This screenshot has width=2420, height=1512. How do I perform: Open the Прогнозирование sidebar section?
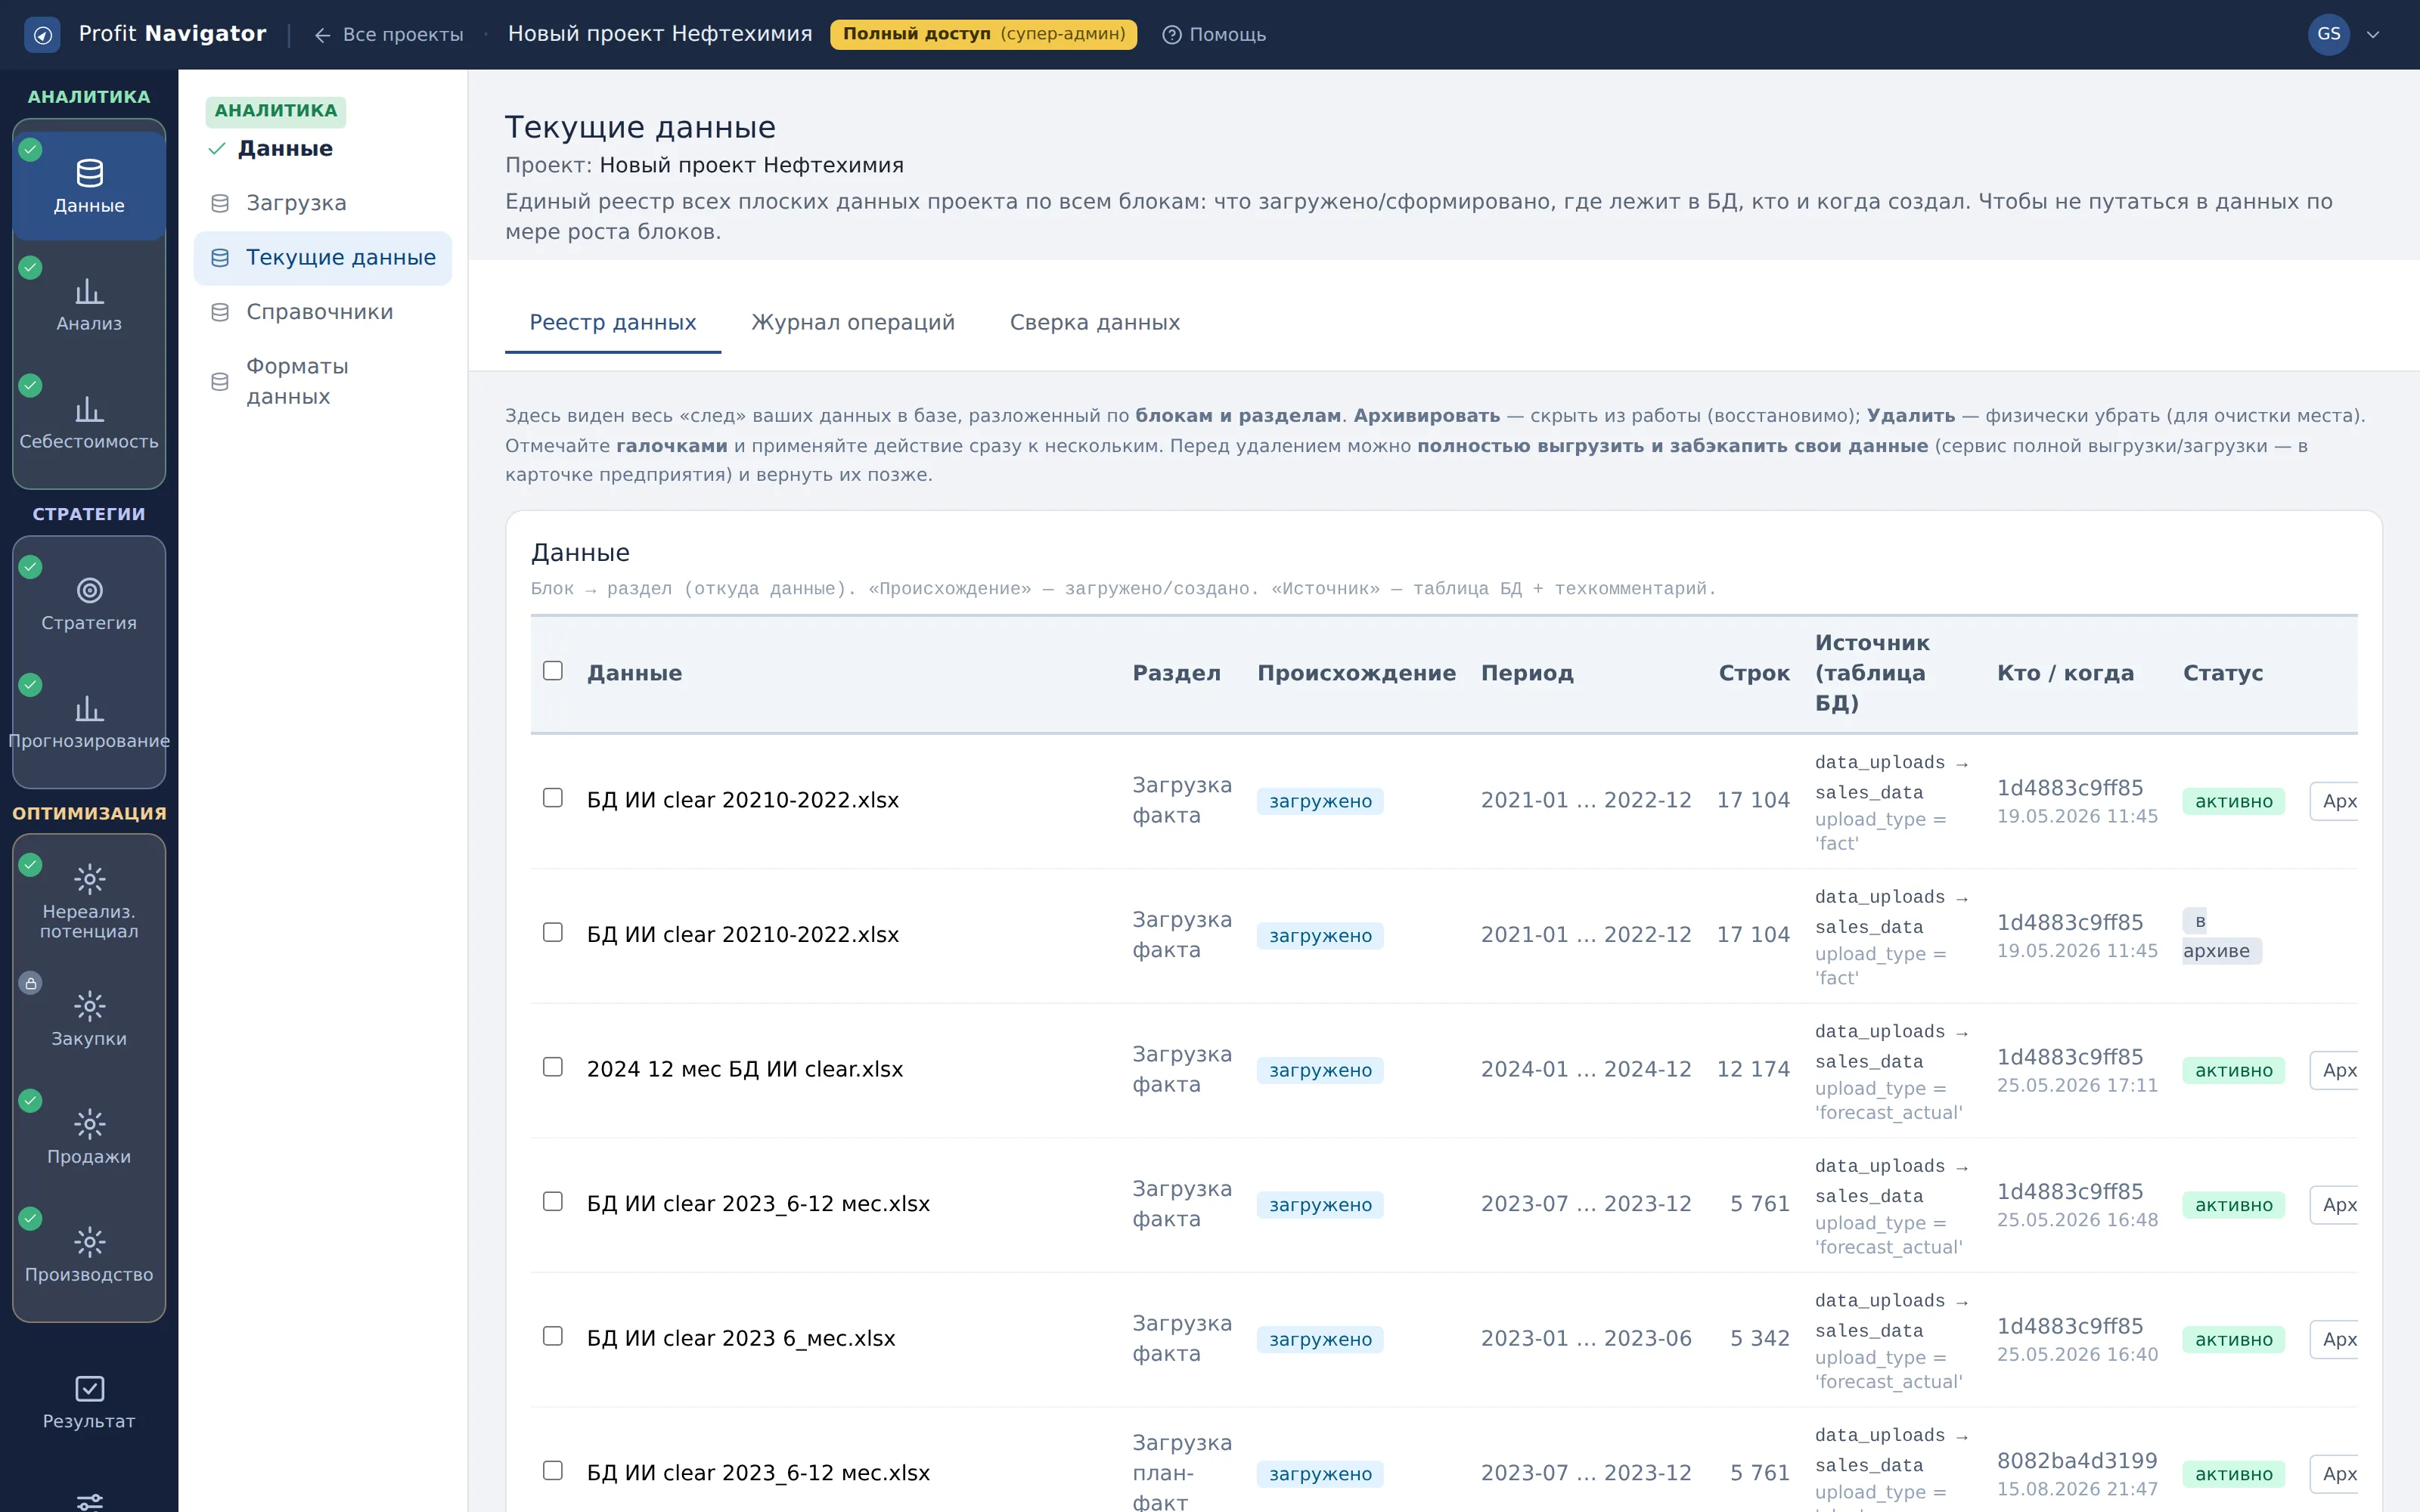pyautogui.click(x=89, y=721)
